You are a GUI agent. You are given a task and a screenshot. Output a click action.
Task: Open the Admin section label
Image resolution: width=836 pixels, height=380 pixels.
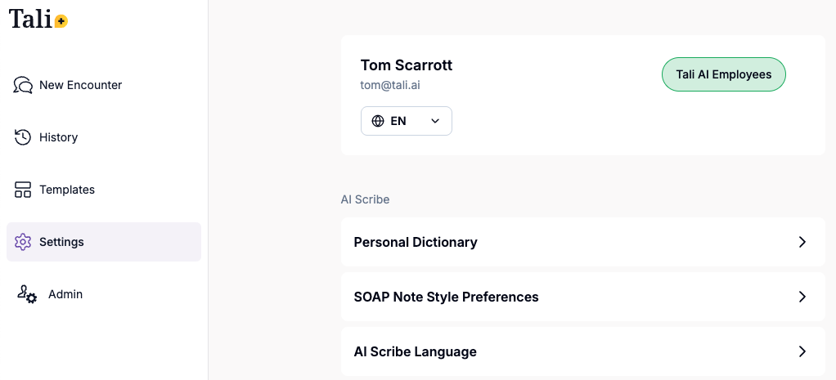click(65, 294)
